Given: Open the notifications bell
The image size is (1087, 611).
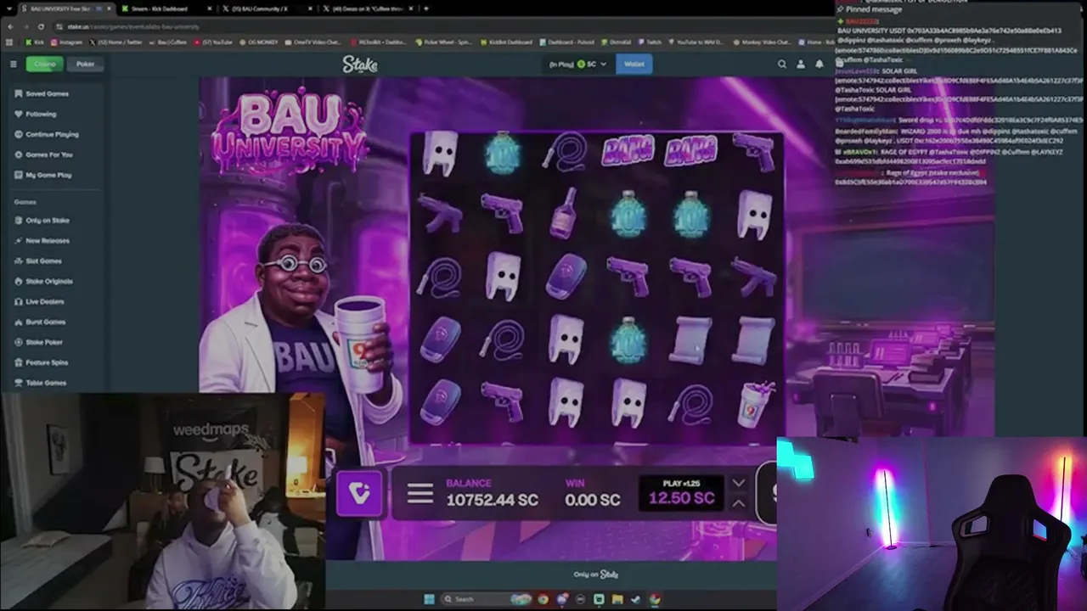Looking at the screenshot, I should [819, 64].
